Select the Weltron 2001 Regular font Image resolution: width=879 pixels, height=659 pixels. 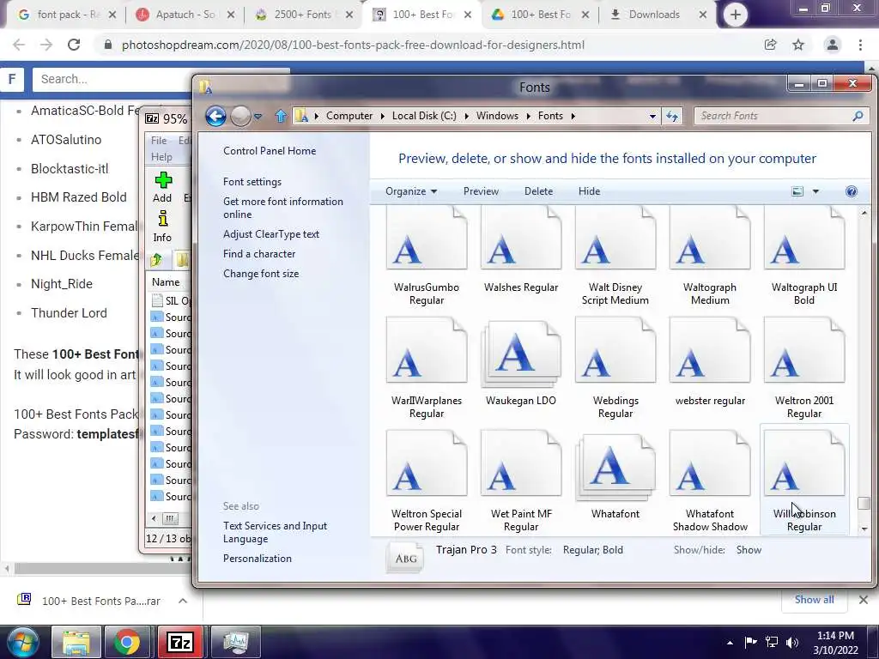point(803,368)
